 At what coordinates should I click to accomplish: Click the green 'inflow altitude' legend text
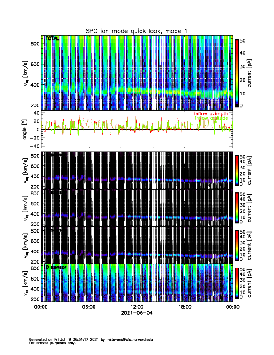coord(210,118)
